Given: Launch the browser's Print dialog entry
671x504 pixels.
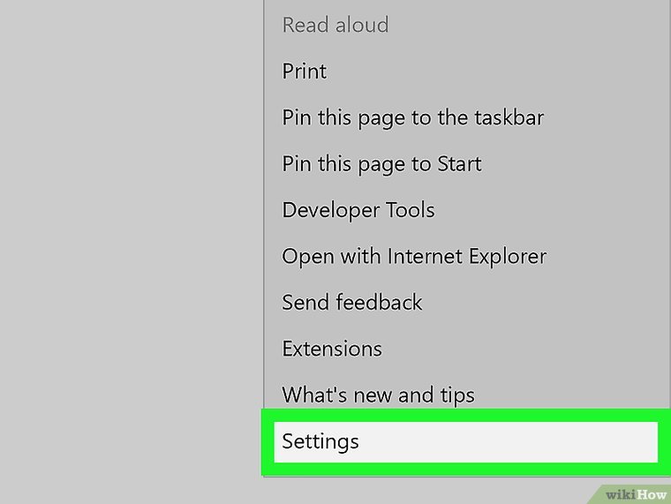Looking at the screenshot, I should click(305, 71).
